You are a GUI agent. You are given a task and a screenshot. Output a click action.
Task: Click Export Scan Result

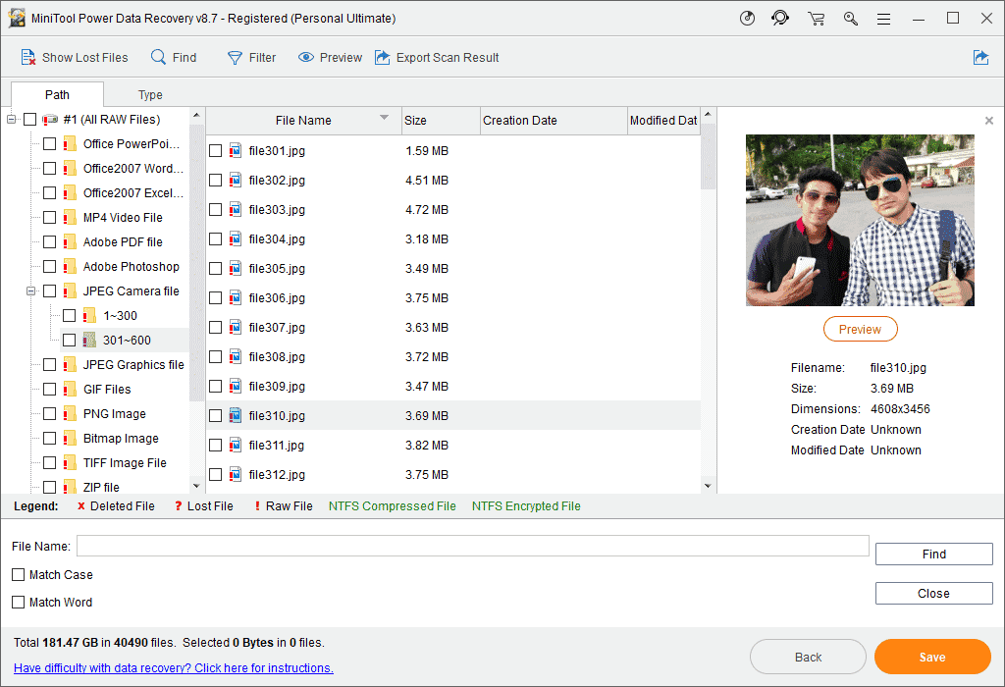[437, 57]
